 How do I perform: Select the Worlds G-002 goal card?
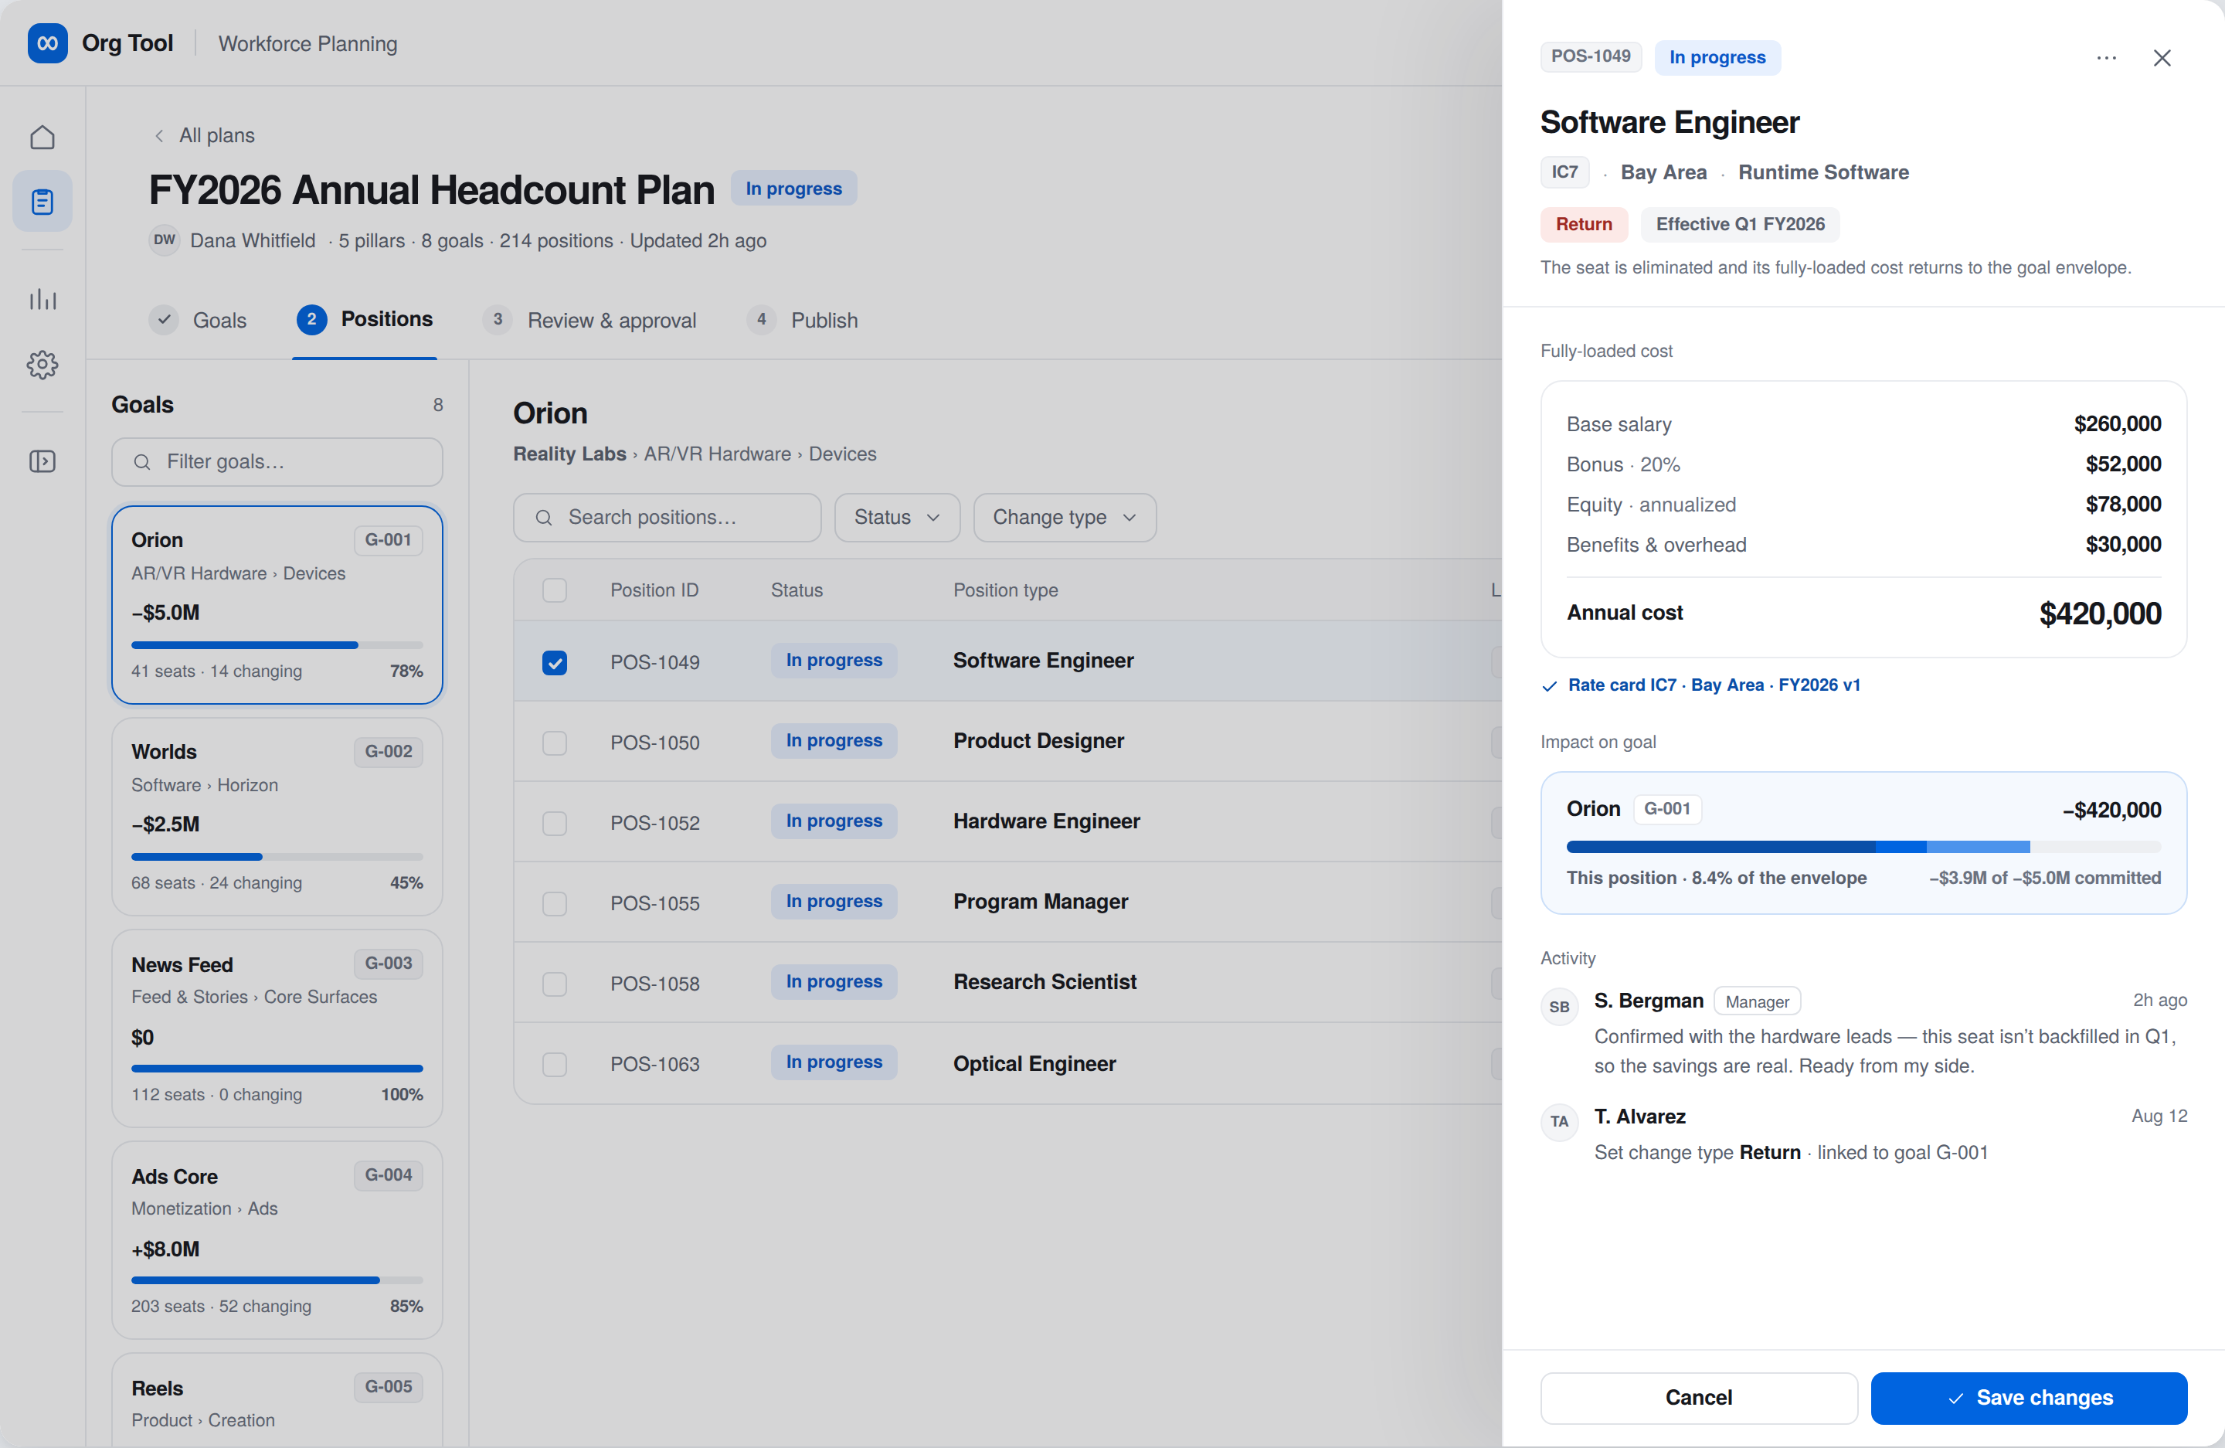(277, 816)
